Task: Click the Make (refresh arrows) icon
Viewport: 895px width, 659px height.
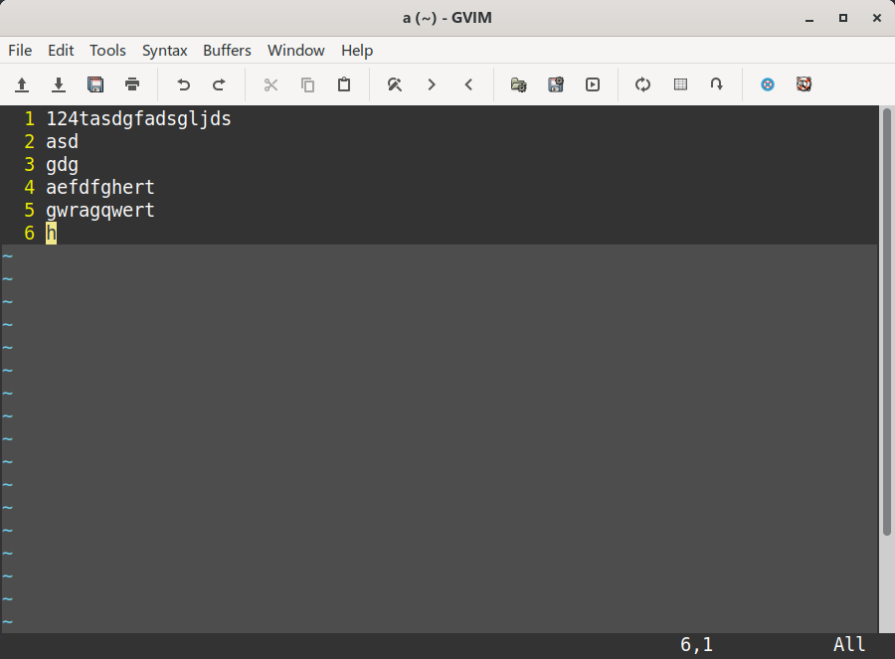Action: [642, 85]
